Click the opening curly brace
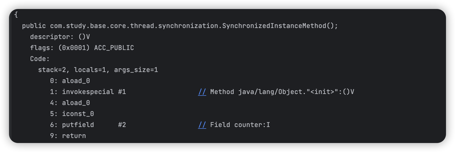The image size is (455, 152). click(16, 15)
